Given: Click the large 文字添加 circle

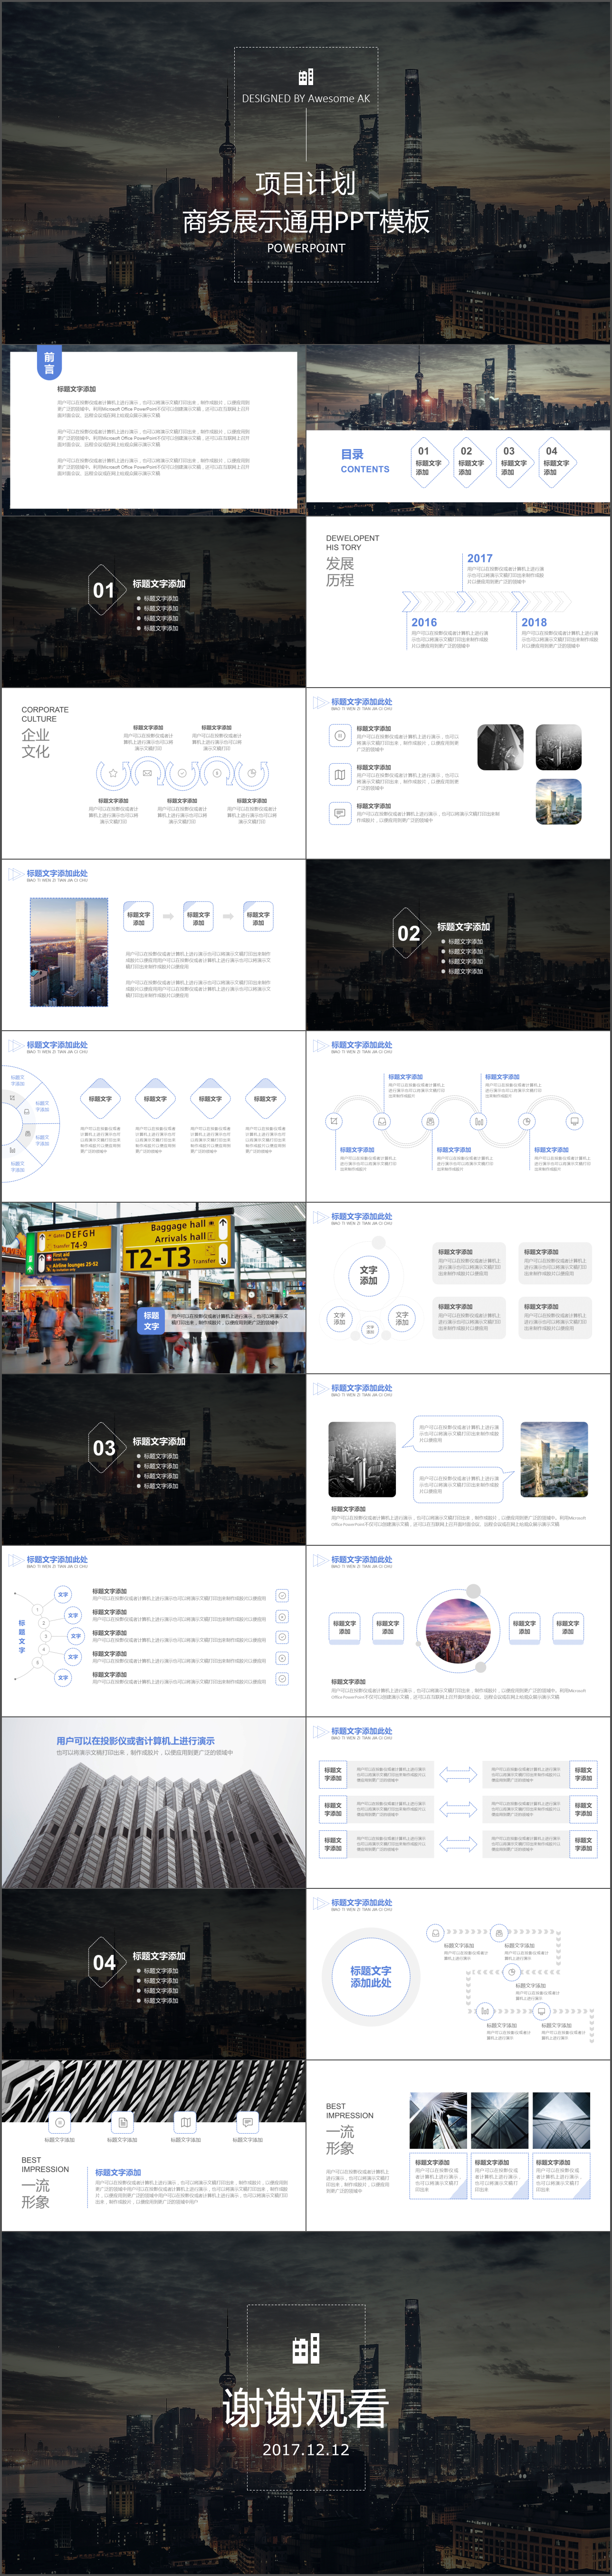Looking at the screenshot, I should pos(369,1275).
